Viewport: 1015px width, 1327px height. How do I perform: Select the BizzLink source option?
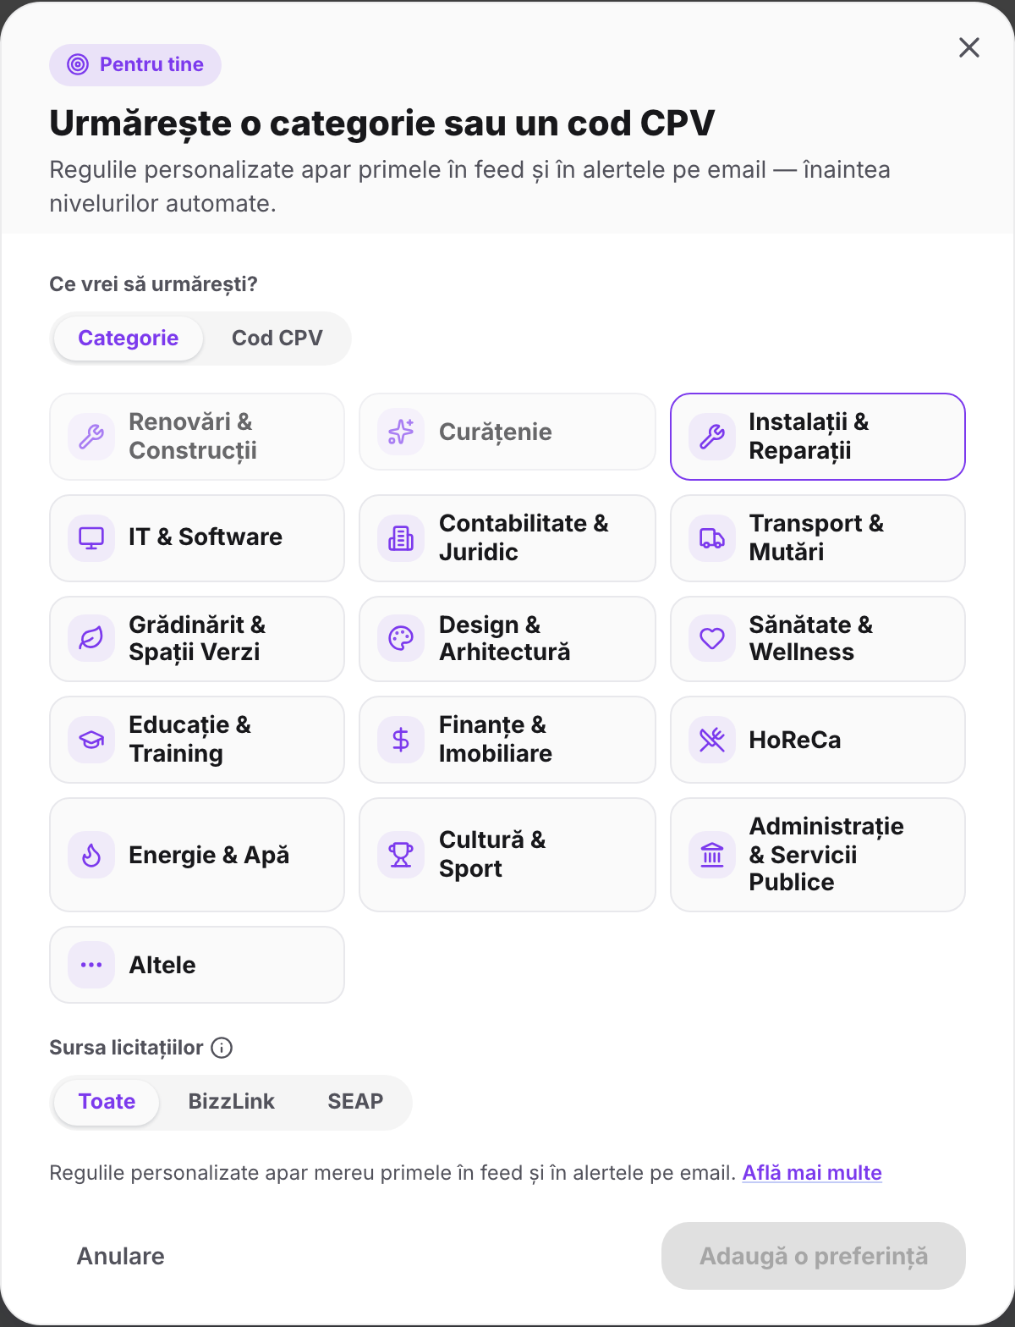[x=231, y=1102]
